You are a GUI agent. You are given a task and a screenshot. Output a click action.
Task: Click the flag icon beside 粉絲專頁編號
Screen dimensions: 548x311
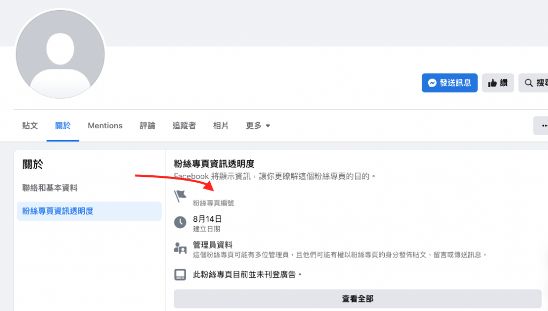tap(180, 196)
